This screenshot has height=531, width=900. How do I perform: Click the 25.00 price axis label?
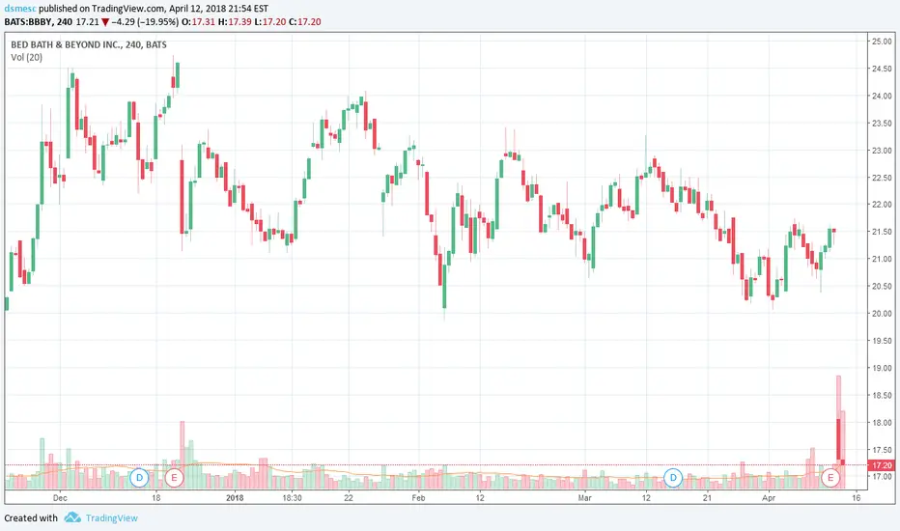[882, 42]
